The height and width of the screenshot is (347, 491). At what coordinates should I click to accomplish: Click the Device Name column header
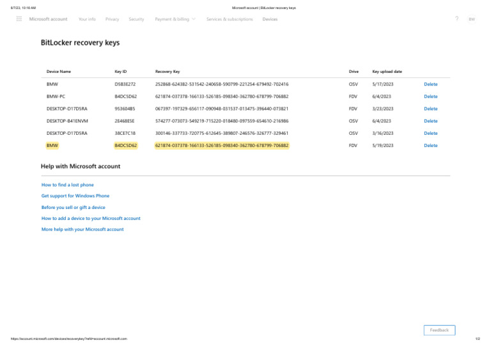59,72
